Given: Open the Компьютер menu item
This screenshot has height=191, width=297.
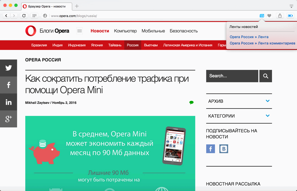Looking at the screenshot, I should tap(125, 31).
